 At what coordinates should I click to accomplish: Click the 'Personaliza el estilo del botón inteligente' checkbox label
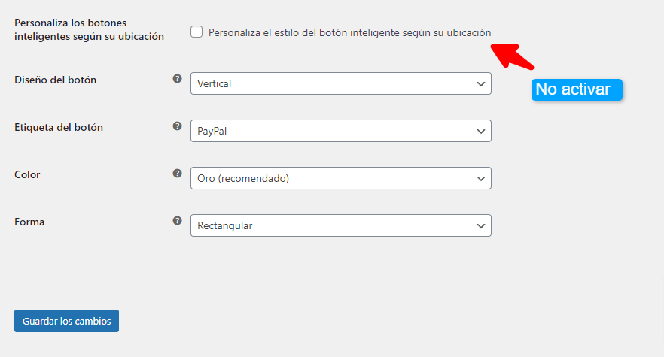click(x=350, y=32)
